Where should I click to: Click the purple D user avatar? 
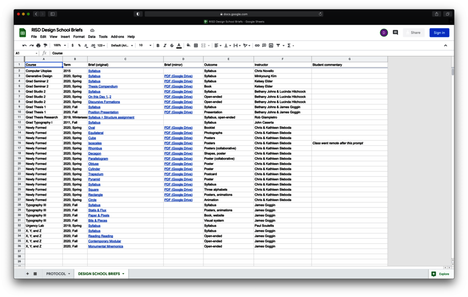point(384,33)
